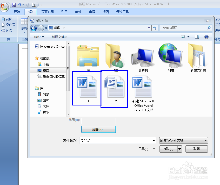Click the 文件名 filename input field
Viewport: 220px width, 185px height.
coord(118,140)
